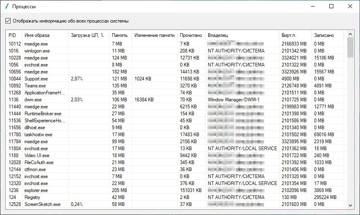This screenshot has width=360, height=215.
Task: Maximize the Процессы window
Action: (x=331, y=7)
